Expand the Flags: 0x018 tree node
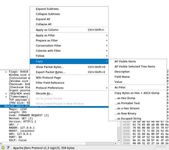The height and width of the screenshot is (150, 169). 6,72
